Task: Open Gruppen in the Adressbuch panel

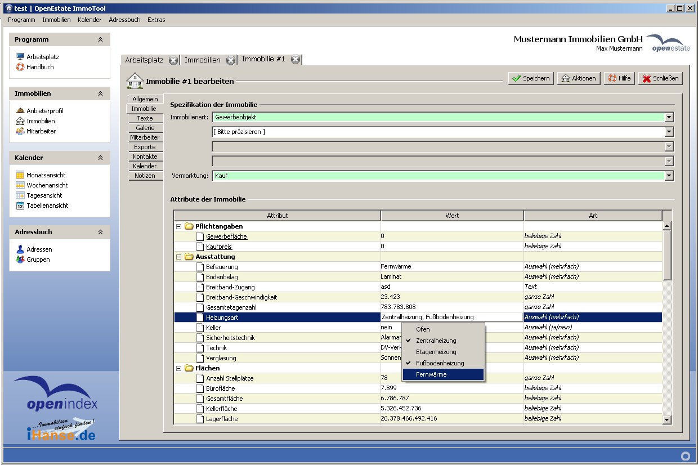Action: click(x=38, y=260)
